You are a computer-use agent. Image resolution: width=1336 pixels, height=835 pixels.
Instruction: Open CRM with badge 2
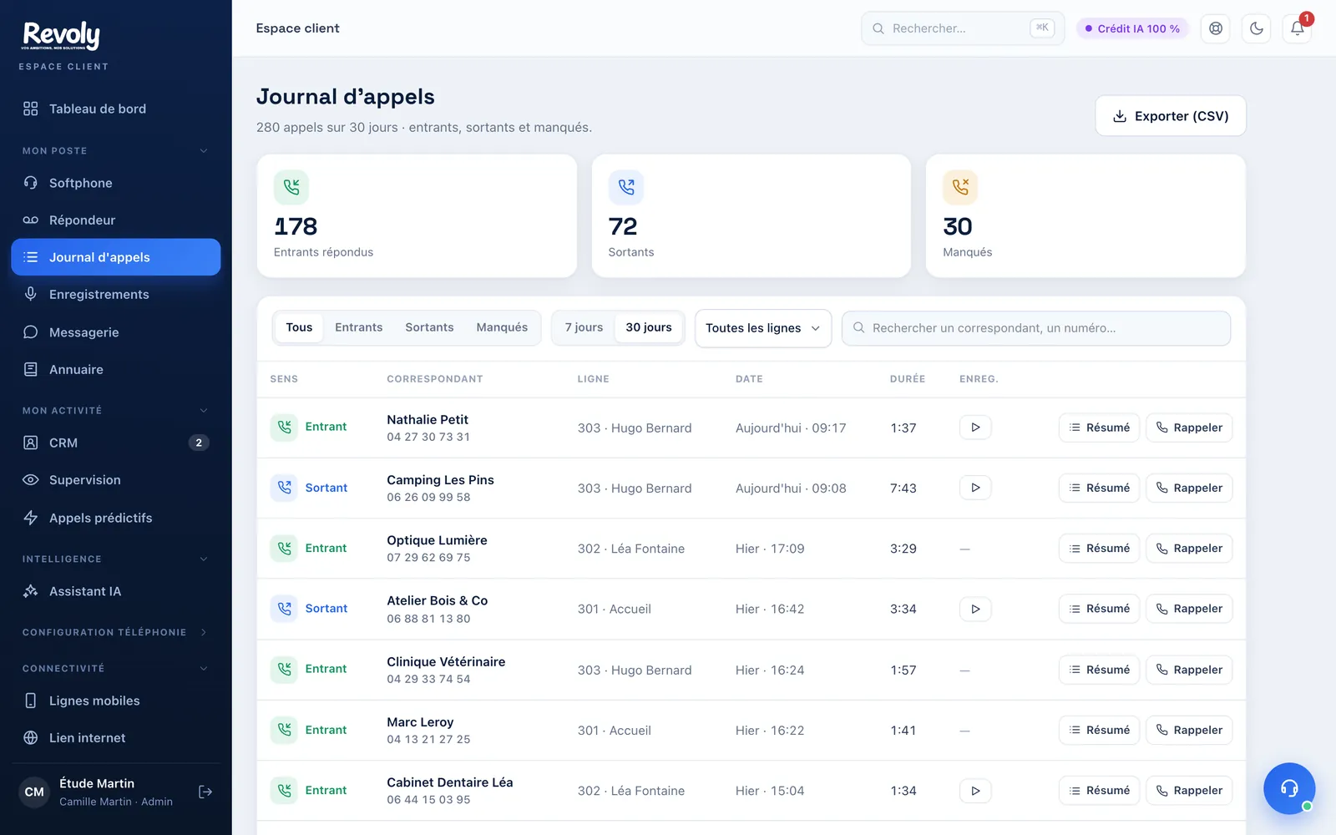tap(116, 443)
